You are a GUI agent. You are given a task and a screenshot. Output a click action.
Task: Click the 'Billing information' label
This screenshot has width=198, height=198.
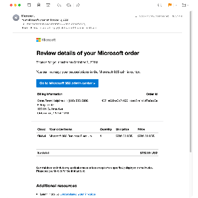point(50,94)
